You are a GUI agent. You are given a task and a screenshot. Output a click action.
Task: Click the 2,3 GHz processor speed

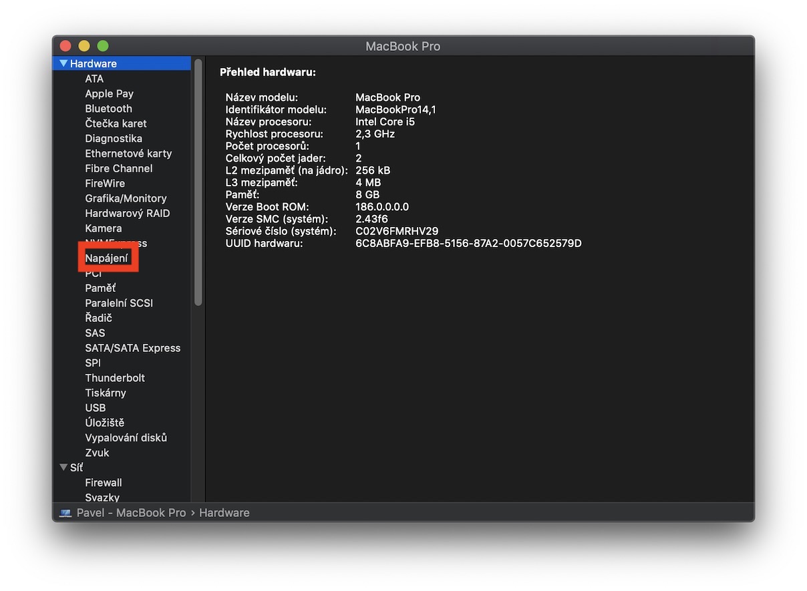[x=375, y=134]
